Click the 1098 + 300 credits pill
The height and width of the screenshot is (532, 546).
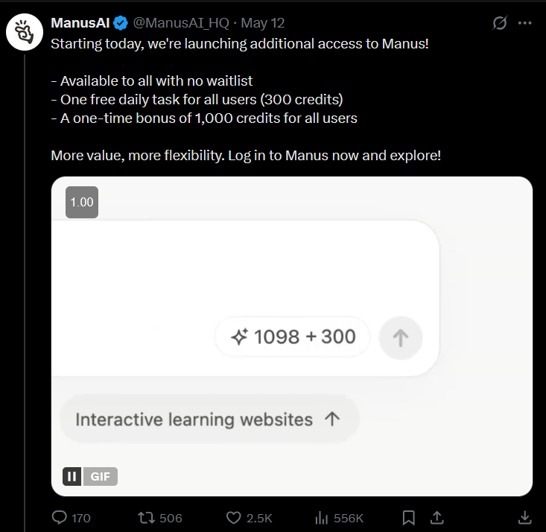click(x=292, y=337)
